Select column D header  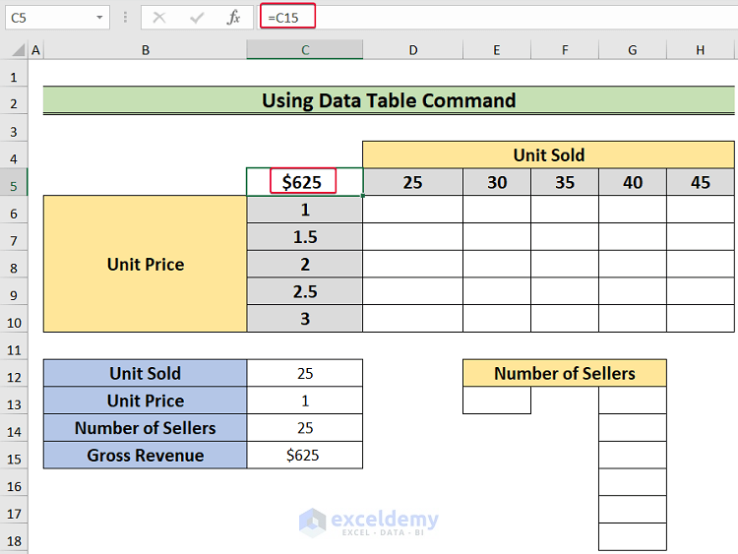[x=412, y=50]
